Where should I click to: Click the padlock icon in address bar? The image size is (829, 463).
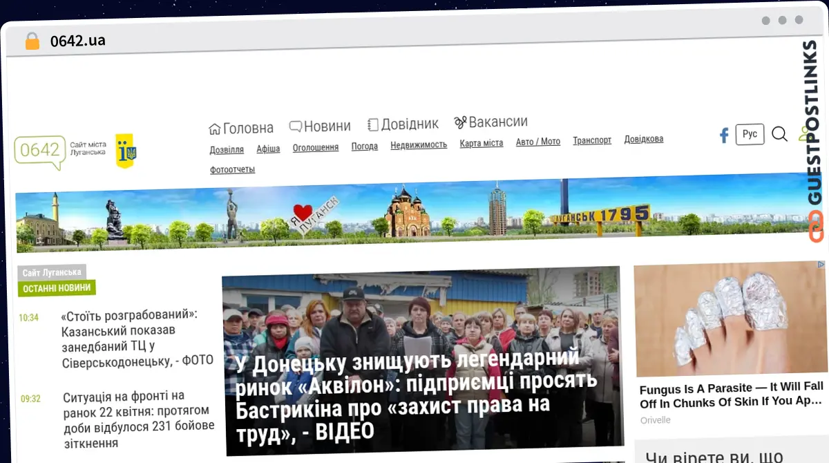[x=32, y=41]
